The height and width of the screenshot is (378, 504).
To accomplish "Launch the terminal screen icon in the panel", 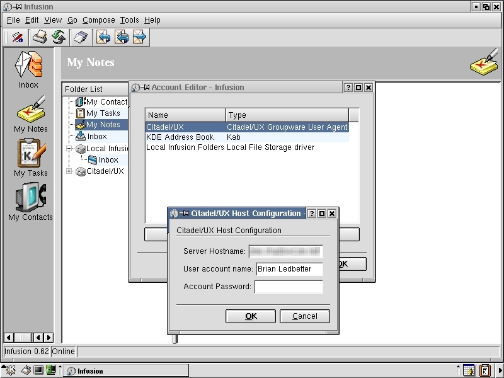I will pos(38,370).
